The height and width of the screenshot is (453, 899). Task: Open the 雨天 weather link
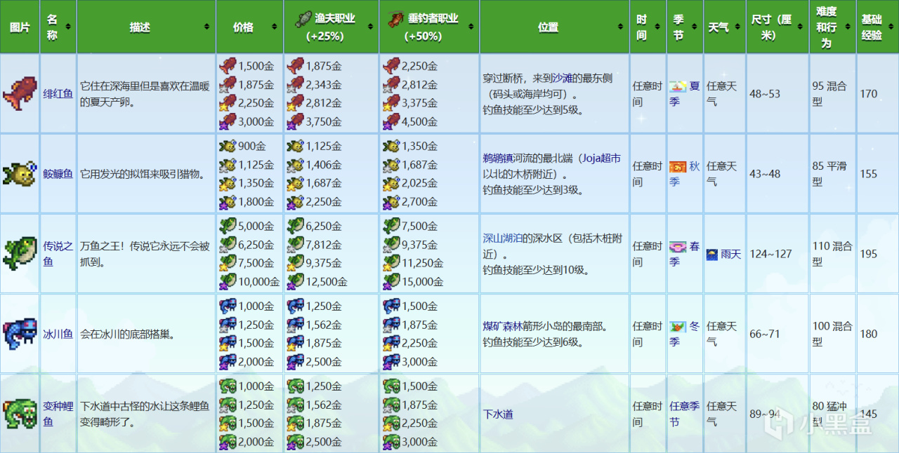pyautogui.click(x=731, y=254)
